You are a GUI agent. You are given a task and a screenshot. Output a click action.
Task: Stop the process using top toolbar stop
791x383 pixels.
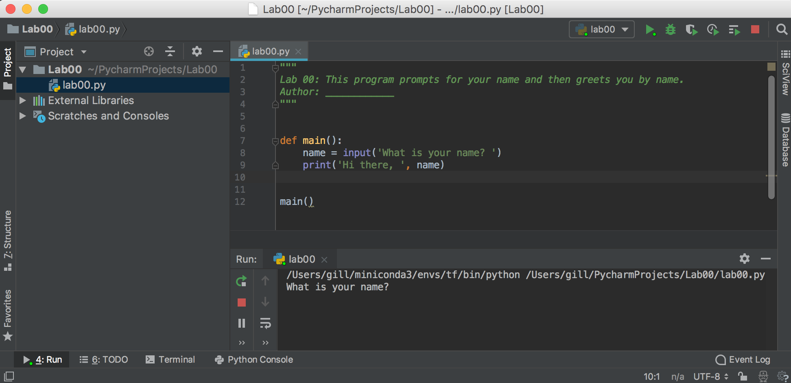point(755,29)
